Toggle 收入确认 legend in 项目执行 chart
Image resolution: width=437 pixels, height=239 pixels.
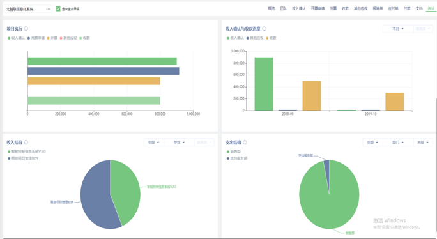pos(17,38)
